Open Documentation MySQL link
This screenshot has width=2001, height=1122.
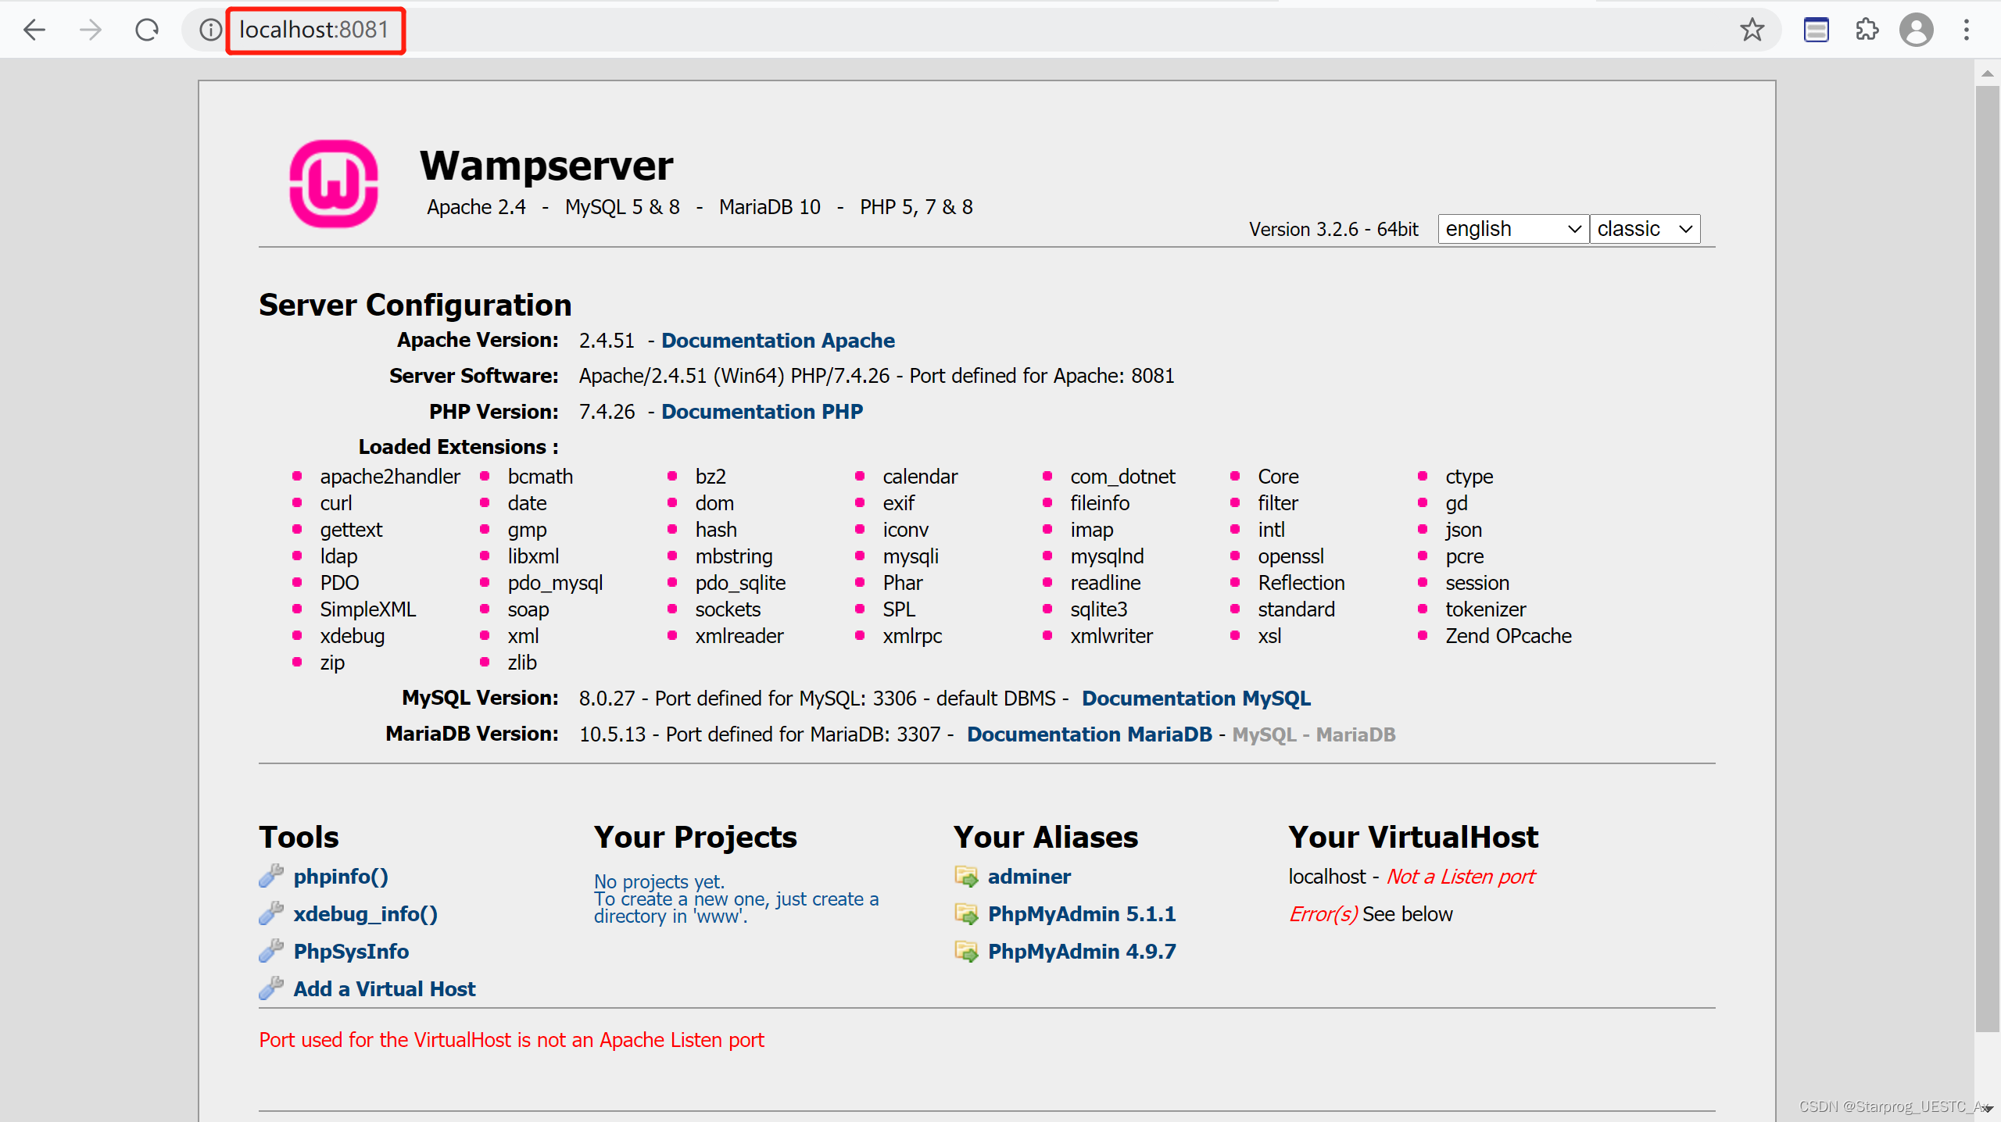(x=1196, y=698)
